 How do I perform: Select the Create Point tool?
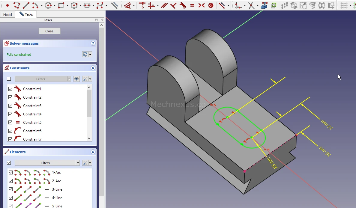(7, 5)
